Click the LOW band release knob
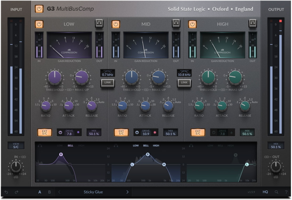 (x=92, y=106)
